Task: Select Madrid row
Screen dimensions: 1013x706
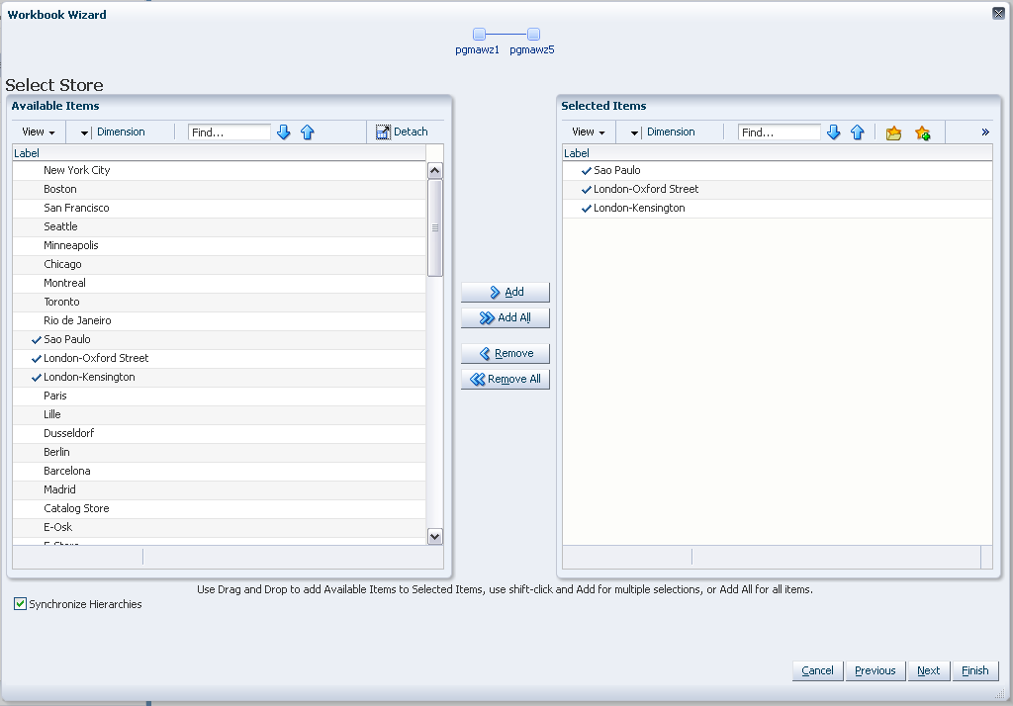Action: [219, 489]
